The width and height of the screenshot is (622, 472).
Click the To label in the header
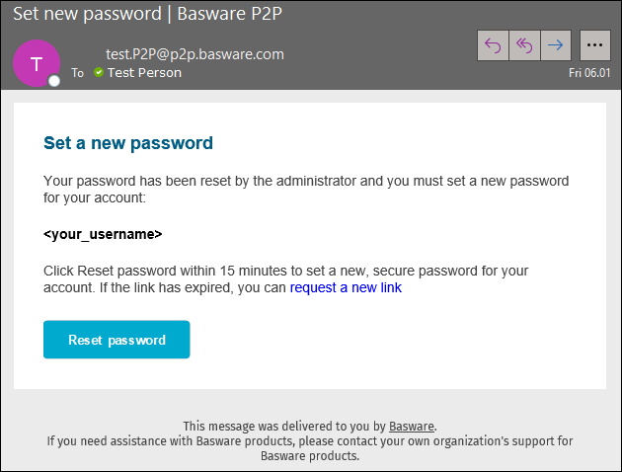[x=77, y=73]
